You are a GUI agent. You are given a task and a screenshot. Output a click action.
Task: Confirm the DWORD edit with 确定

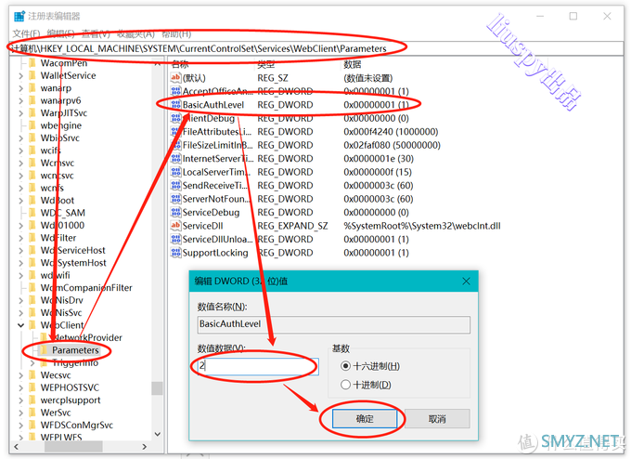tap(365, 419)
